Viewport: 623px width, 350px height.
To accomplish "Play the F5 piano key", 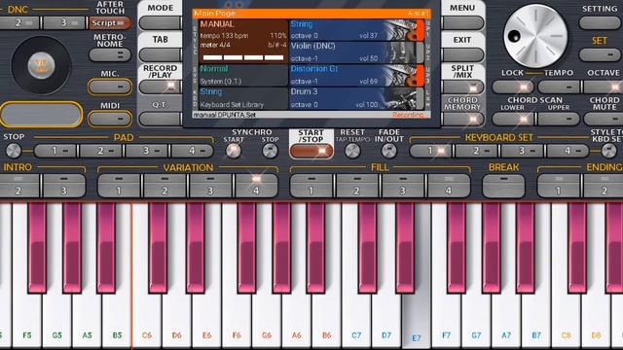I will point(26,322).
